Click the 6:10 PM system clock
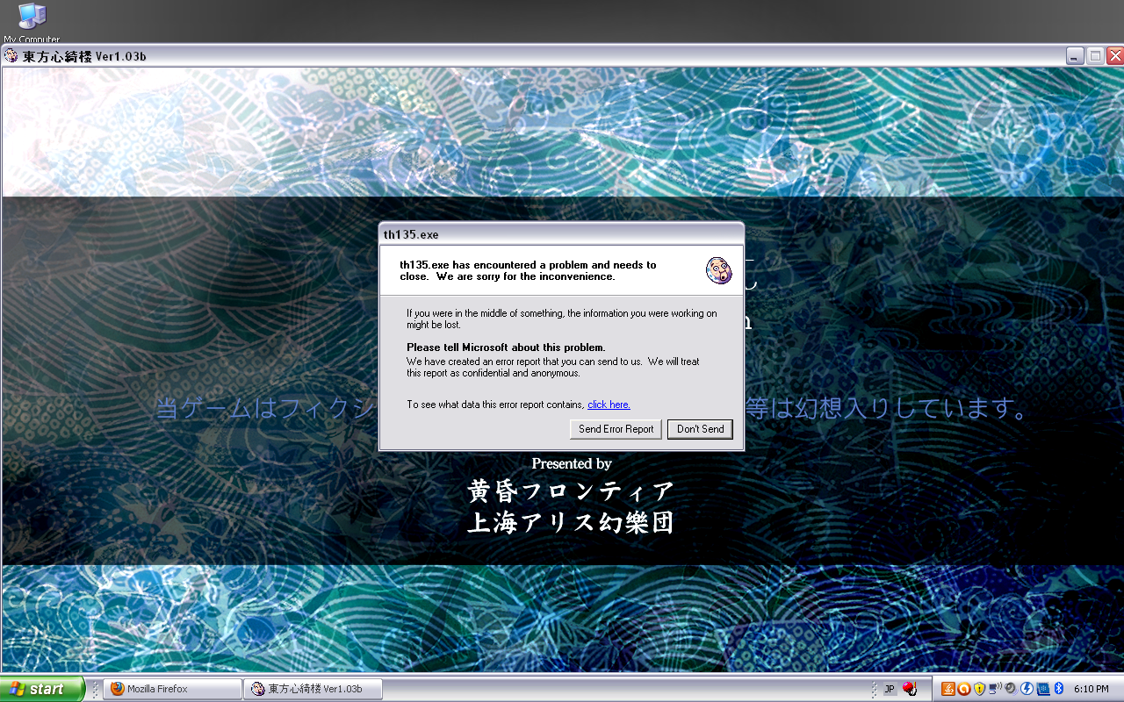Image resolution: width=1124 pixels, height=702 pixels. coord(1091,689)
